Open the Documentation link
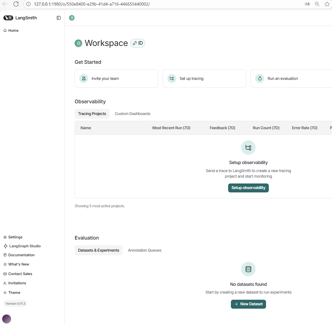This screenshot has width=332, height=325. [21, 255]
